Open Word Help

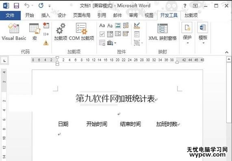[184, 6]
